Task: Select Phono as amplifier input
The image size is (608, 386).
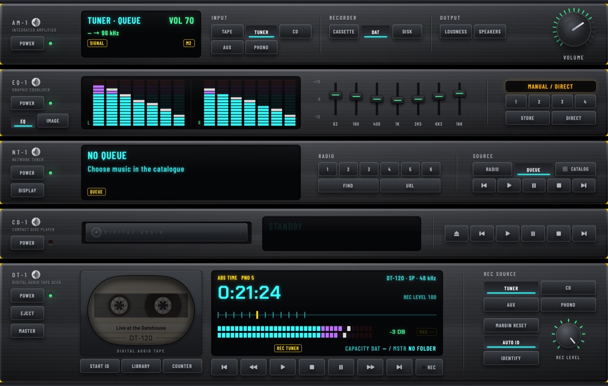Action: click(261, 48)
